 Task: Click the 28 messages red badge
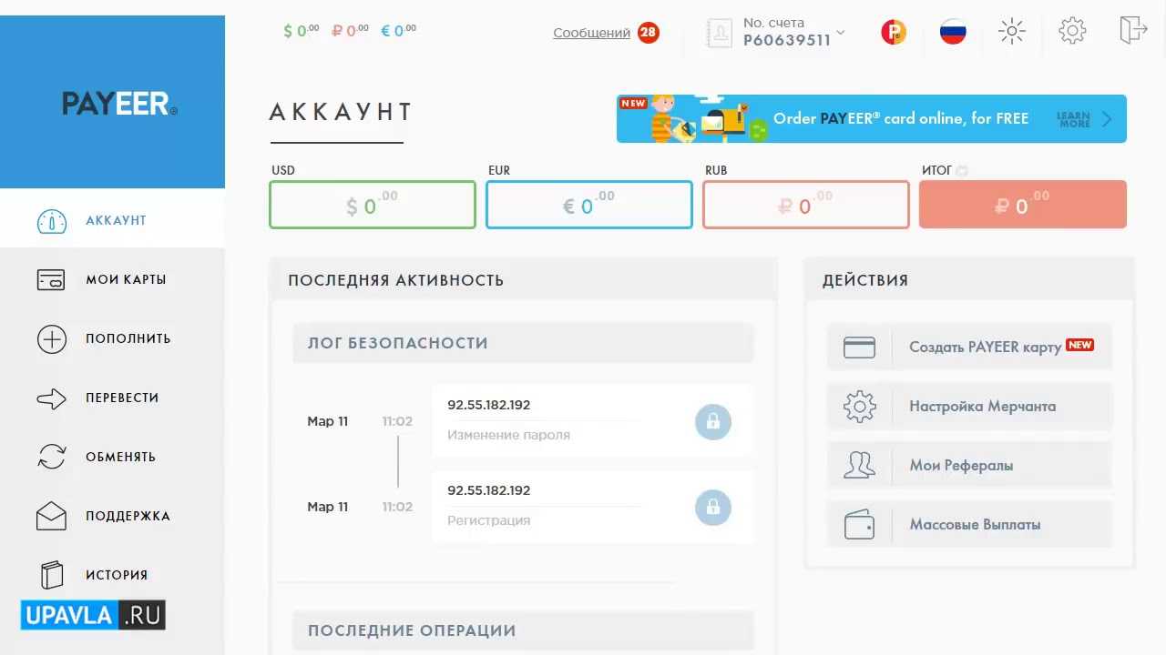coord(649,33)
